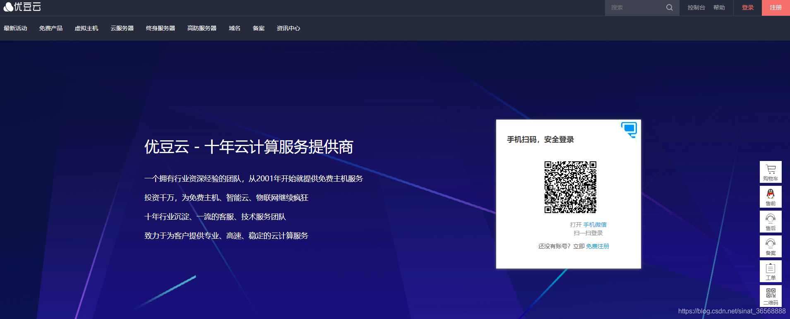Open 虚拟主机 menu item
The image size is (790, 319).
tap(86, 28)
